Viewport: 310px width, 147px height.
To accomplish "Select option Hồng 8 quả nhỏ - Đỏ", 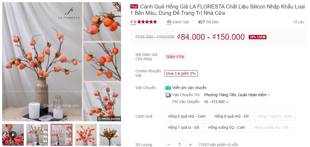I will (232, 116).
